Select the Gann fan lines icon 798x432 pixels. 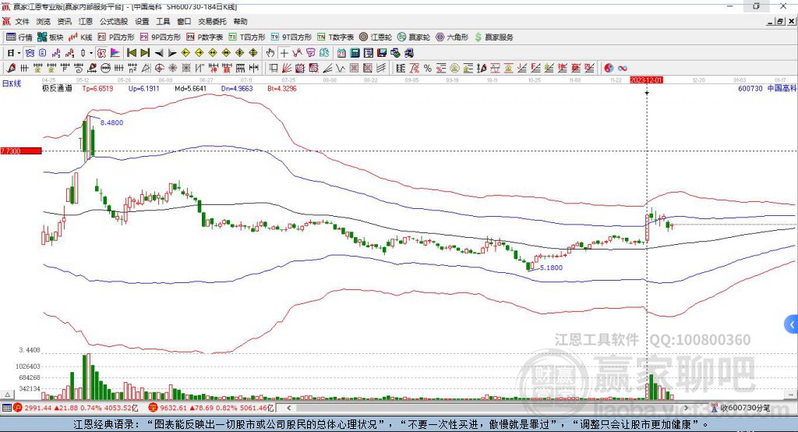click(x=287, y=69)
